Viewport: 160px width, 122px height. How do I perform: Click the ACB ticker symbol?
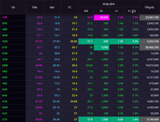tap(5, 101)
